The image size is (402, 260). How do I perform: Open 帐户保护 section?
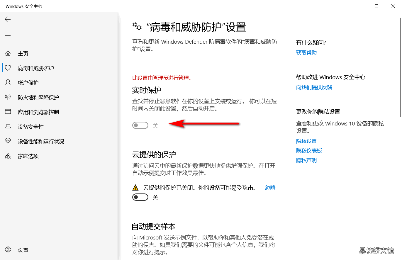[x=28, y=83]
